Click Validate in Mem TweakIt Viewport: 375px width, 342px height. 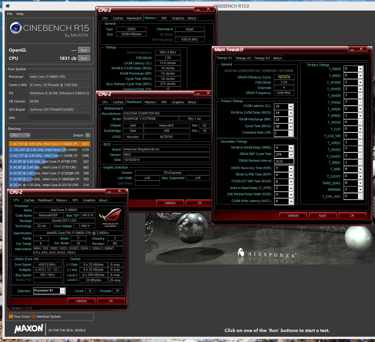tap(293, 215)
